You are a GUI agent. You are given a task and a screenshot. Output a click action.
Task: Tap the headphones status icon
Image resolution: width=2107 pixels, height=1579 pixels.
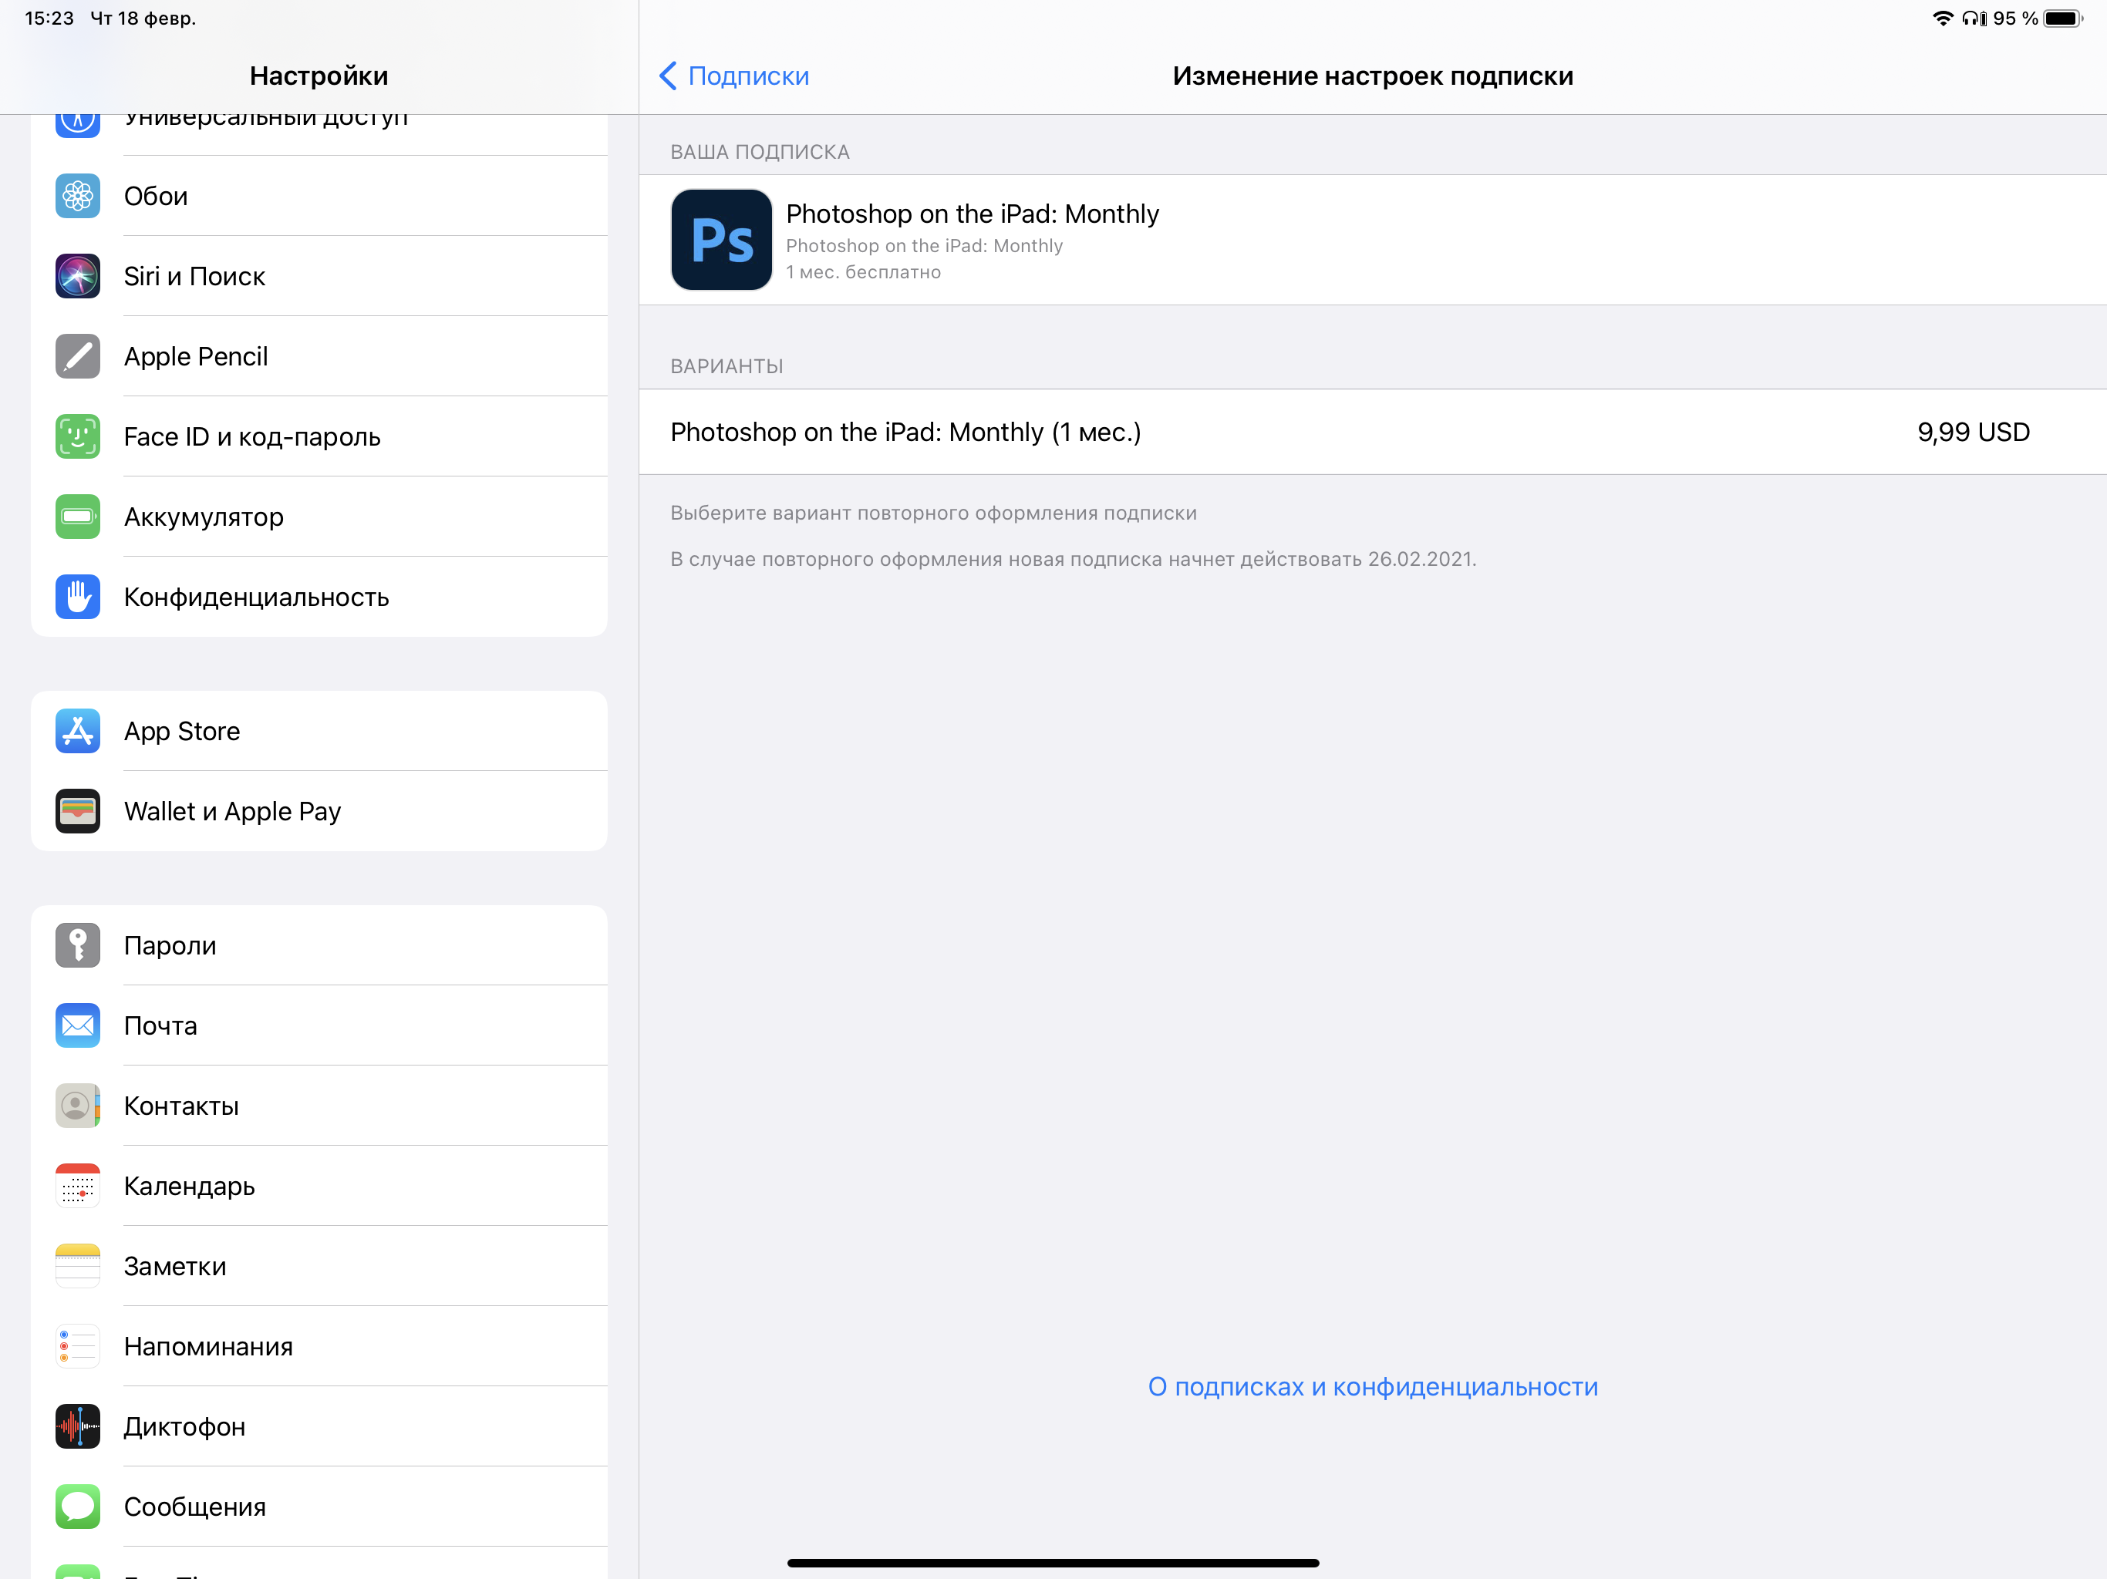point(1974,18)
